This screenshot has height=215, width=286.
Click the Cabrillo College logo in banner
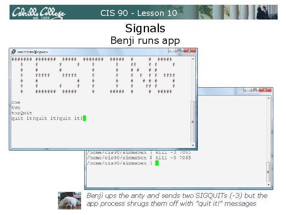39,13
